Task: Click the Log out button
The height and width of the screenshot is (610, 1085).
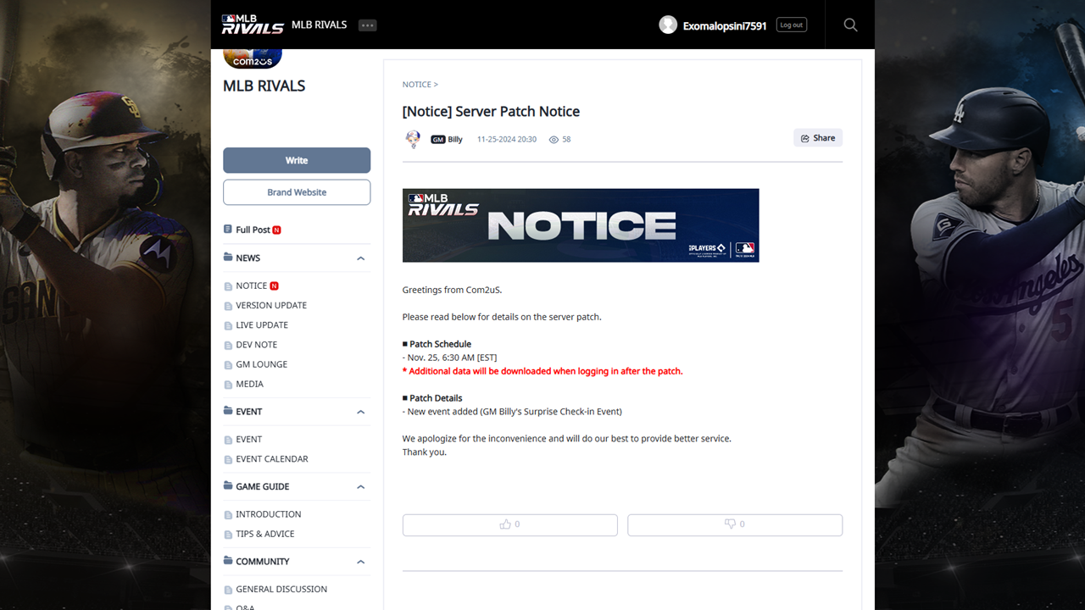Action: [x=791, y=25]
